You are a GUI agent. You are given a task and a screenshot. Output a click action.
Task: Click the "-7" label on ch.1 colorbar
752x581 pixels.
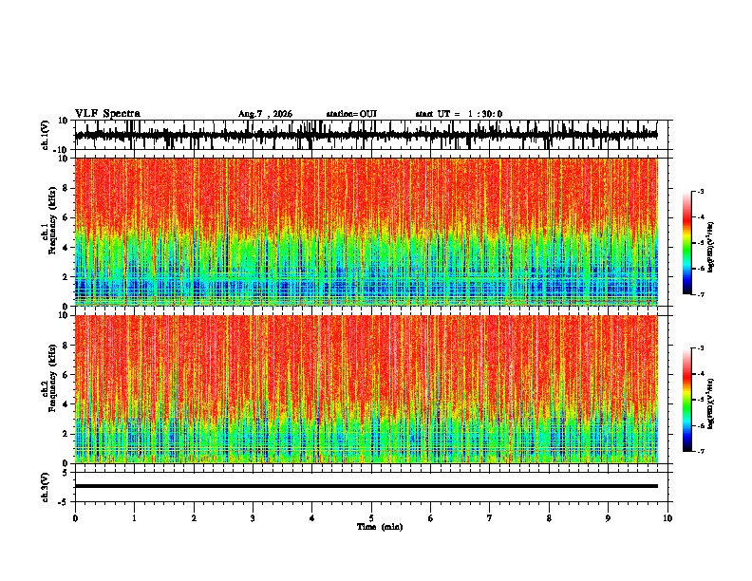point(700,294)
